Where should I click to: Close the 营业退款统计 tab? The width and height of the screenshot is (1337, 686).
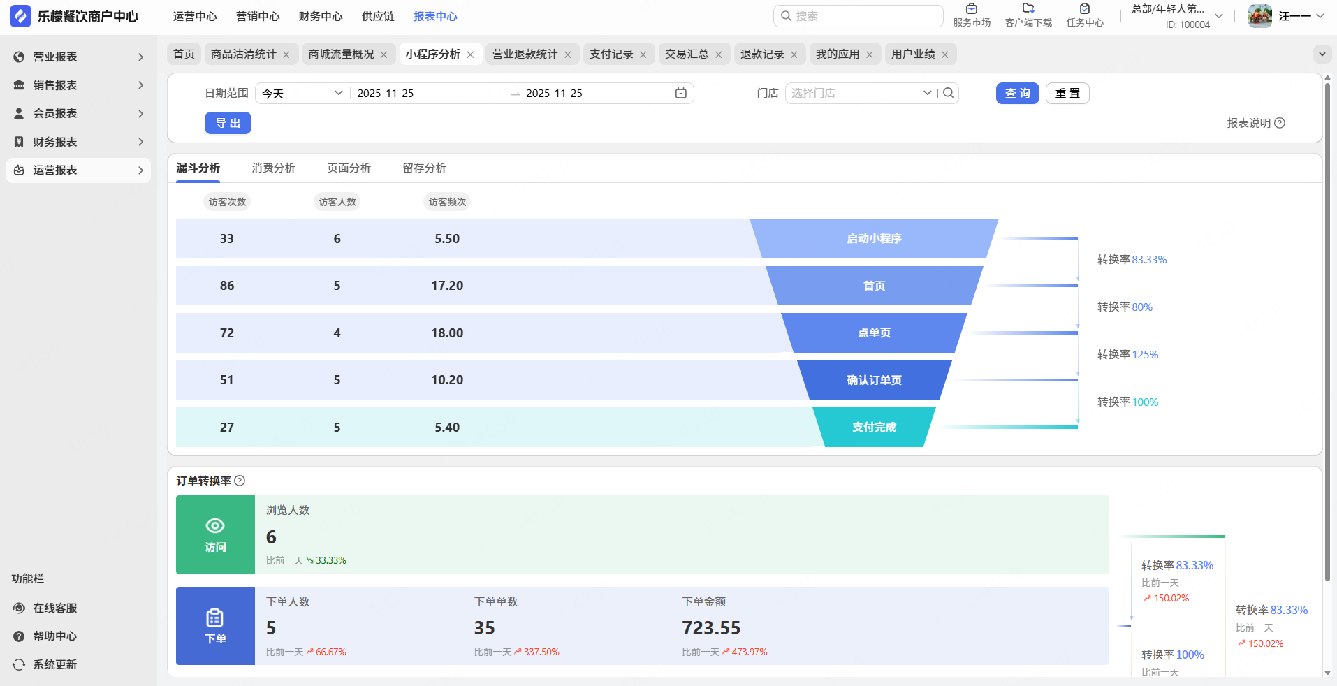pyautogui.click(x=568, y=54)
